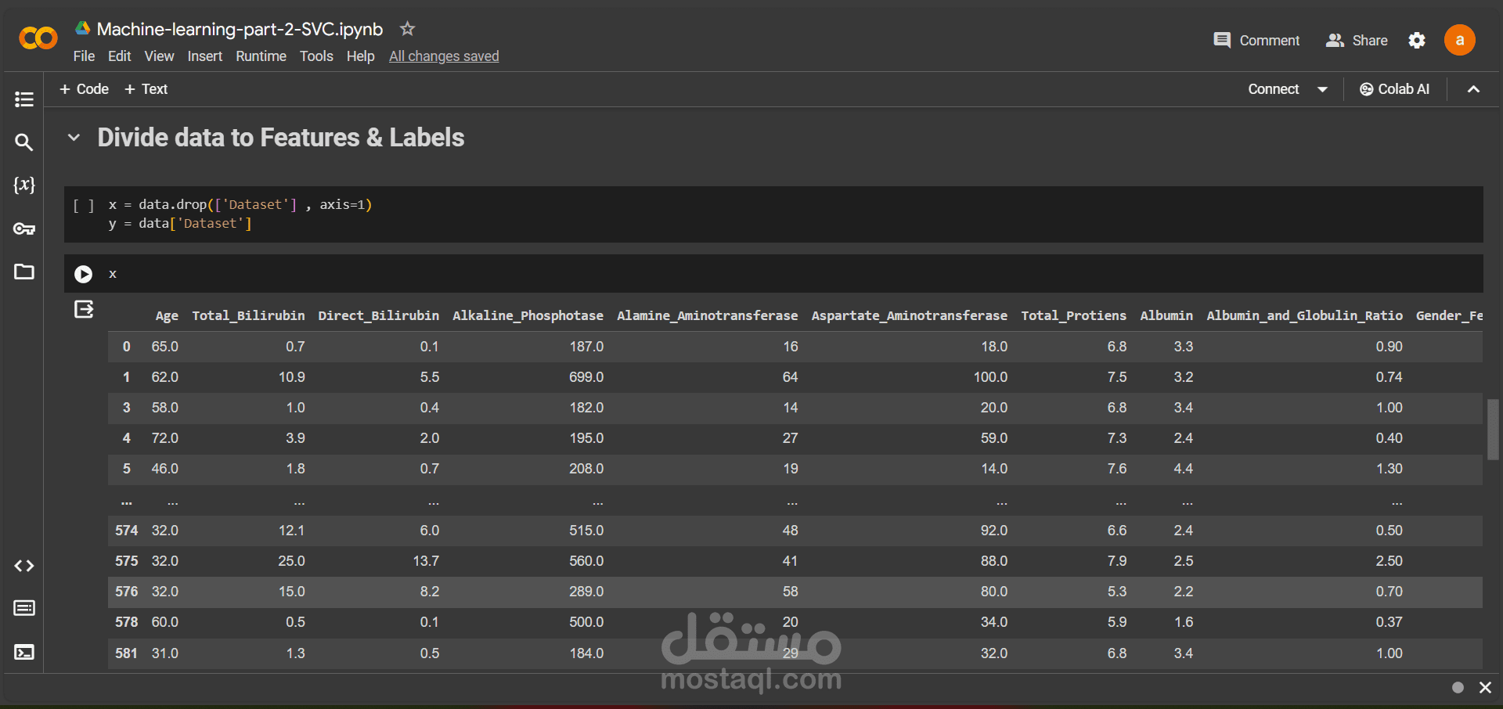Open the File menu
This screenshot has width=1503, height=709.
click(84, 56)
